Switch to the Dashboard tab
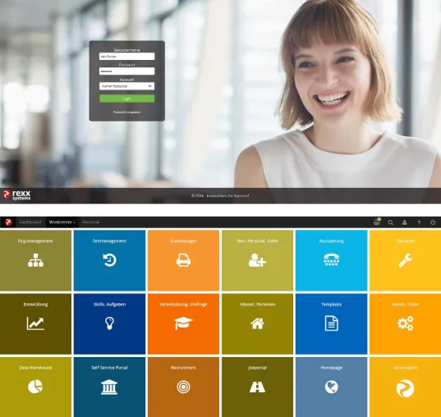This screenshot has height=417, width=441. (x=30, y=222)
